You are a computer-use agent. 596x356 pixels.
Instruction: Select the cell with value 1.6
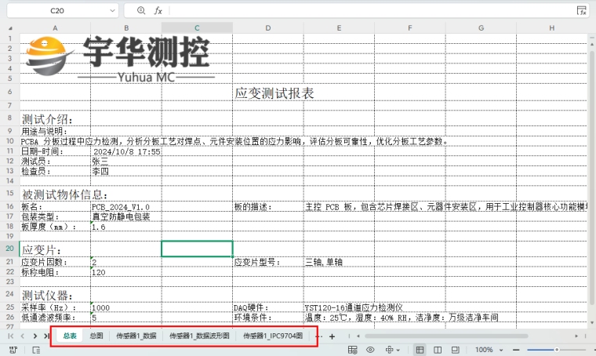pos(126,227)
